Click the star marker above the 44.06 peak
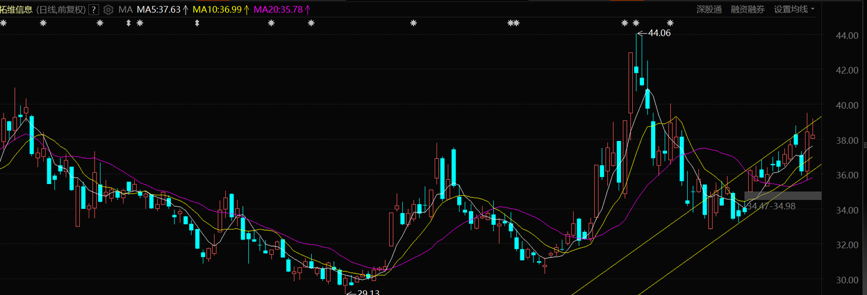867x295 pixels. tap(636, 23)
